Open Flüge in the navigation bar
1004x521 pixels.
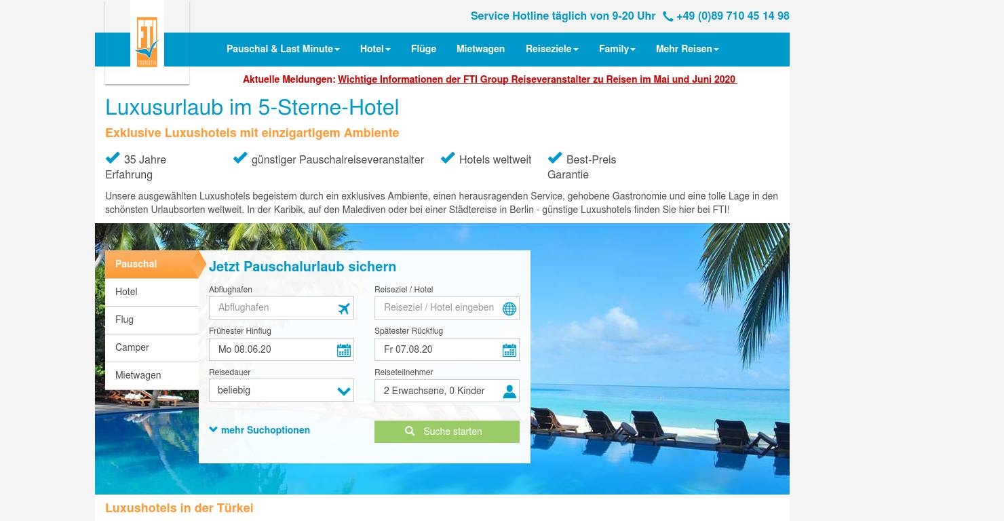(423, 49)
